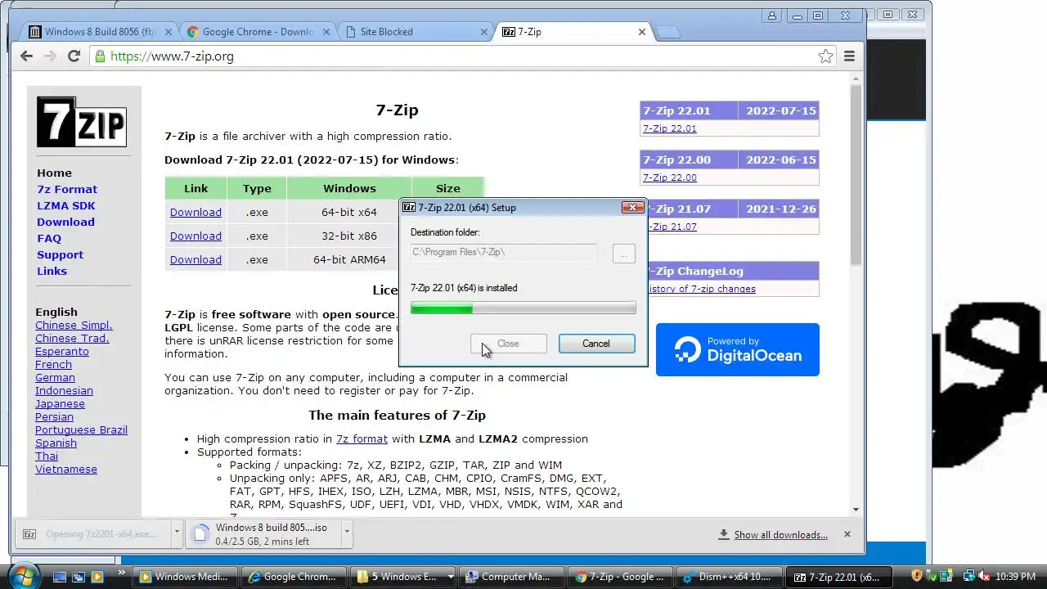Cancel the 7-Zip setup
Screen dimensions: 1047x589
[596, 344]
